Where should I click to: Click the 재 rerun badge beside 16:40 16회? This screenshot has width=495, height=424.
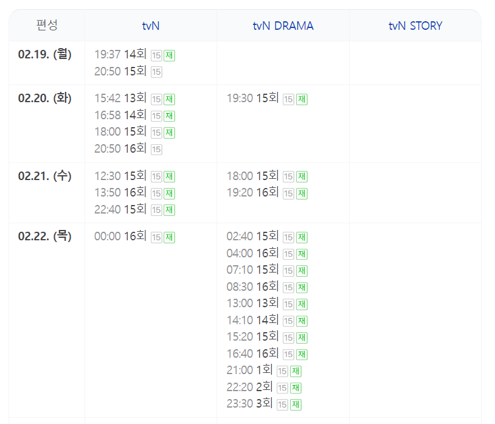302,355
